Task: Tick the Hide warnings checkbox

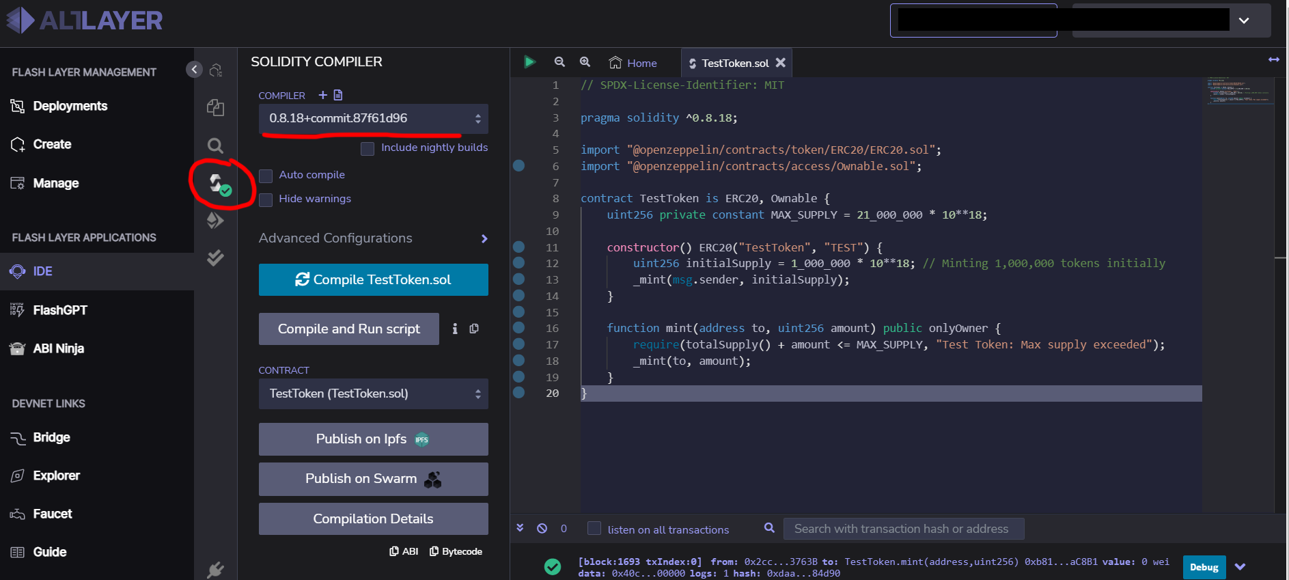Action: pyautogui.click(x=266, y=199)
